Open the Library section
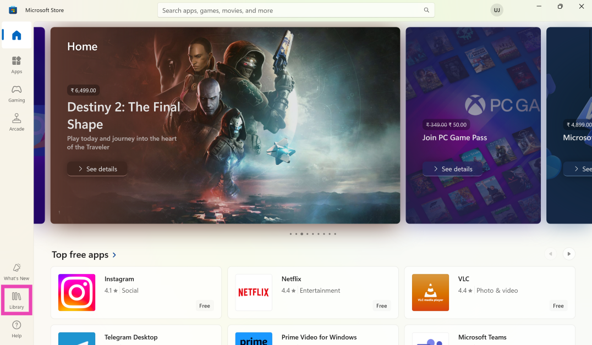Image resolution: width=592 pixels, height=345 pixels. 17,300
